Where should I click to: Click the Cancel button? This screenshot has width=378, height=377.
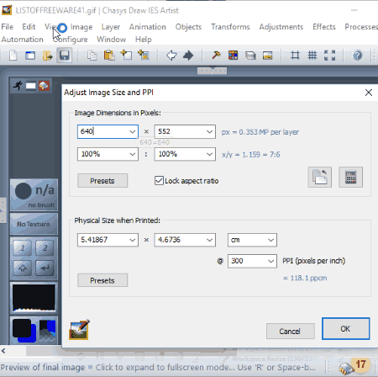[x=291, y=332]
